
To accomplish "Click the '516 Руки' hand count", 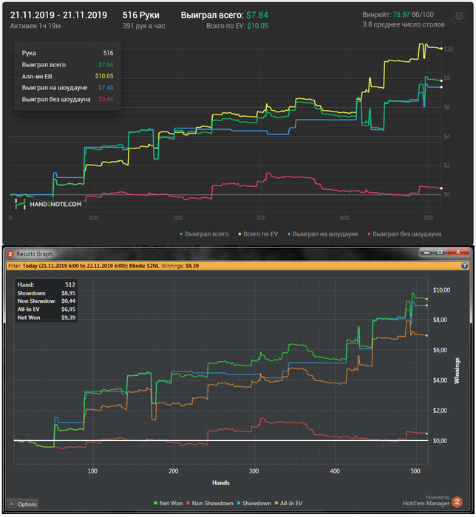I will (141, 16).
